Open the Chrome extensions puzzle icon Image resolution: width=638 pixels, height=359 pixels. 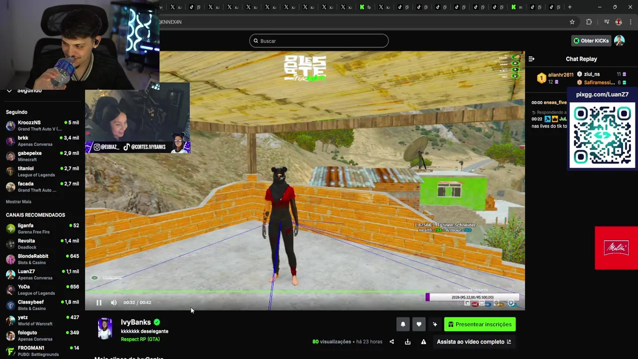click(589, 22)
